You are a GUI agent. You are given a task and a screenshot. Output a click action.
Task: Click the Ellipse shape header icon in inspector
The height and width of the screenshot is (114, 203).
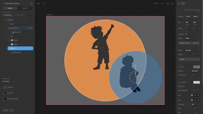179,3
